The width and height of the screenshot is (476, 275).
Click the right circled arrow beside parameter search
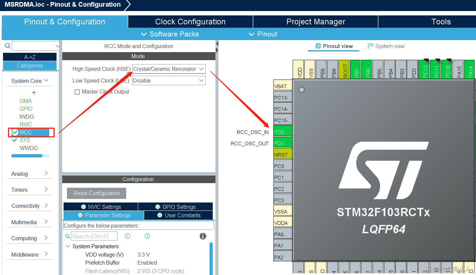tap(147, 236)
